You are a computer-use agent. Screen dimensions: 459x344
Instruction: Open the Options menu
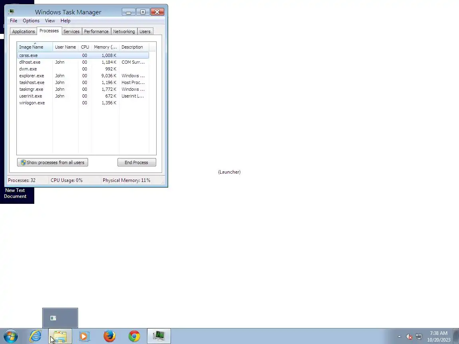[31, 20]
